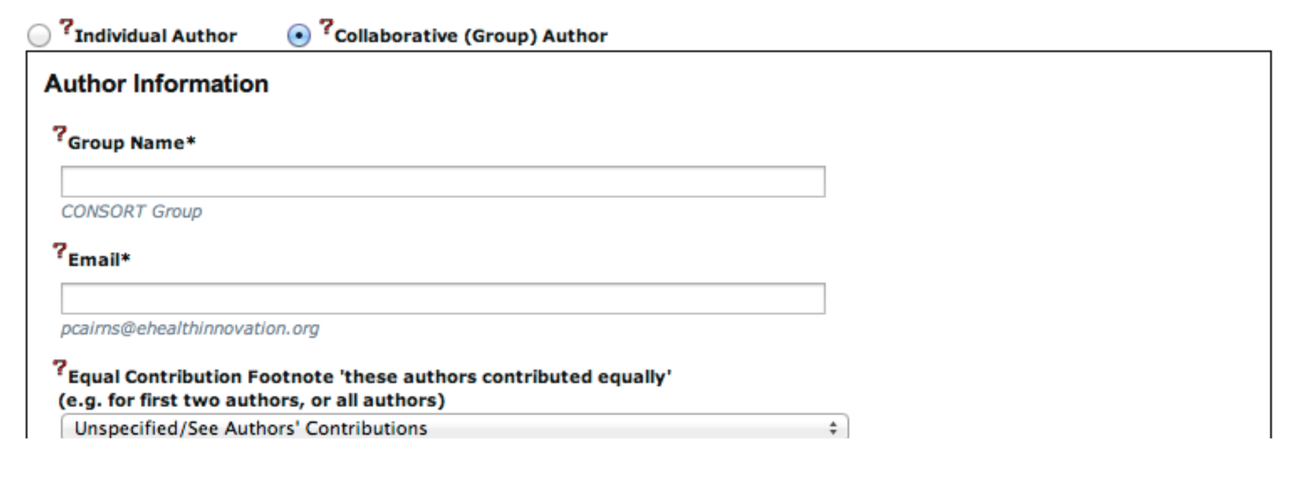Screen dimensions: 1291x478
Task: Select the Individual Author radio button
Action: click(x=39, y=36)
